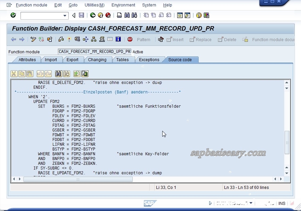The height and width of the screenshot is (211, 301).
Task: Toggle display/change mode with the pencil icon
Action: (x=33, y=39)
